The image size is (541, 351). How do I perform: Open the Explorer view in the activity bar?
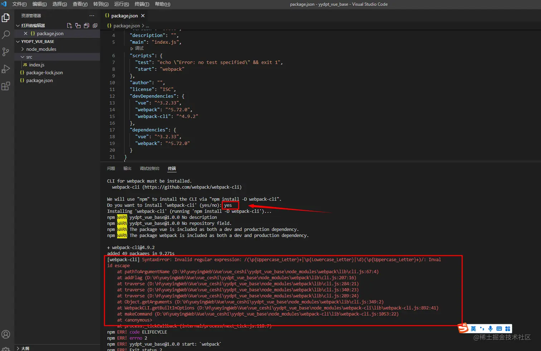pos(6,17)
